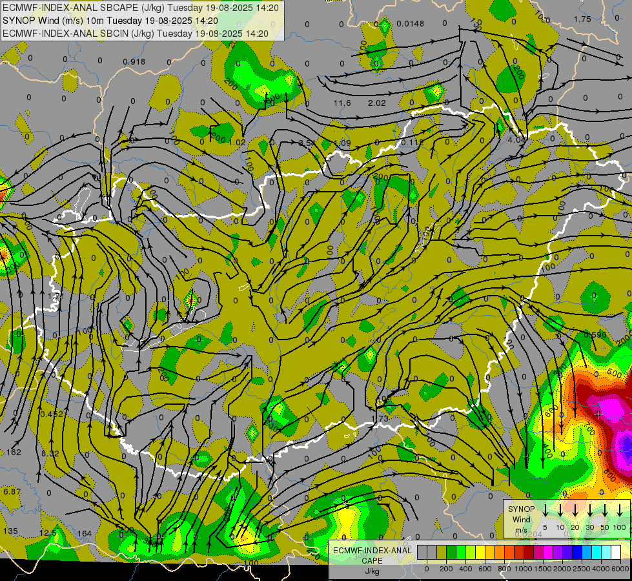Screen dimensions: 632x581
Task: Click the wind arrow above 30 m/s
Action: [x=590, y=510]
